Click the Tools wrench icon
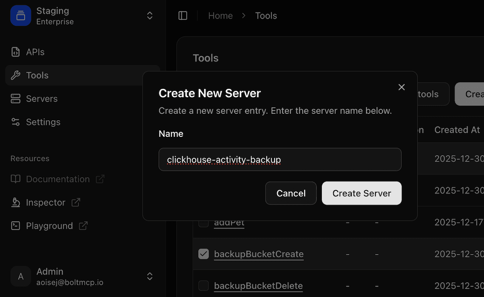This screenshot has height=297, width=484. (15, 75)
